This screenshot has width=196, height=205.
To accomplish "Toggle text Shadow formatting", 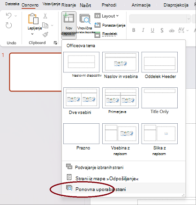I will click(x=162, y=30).
